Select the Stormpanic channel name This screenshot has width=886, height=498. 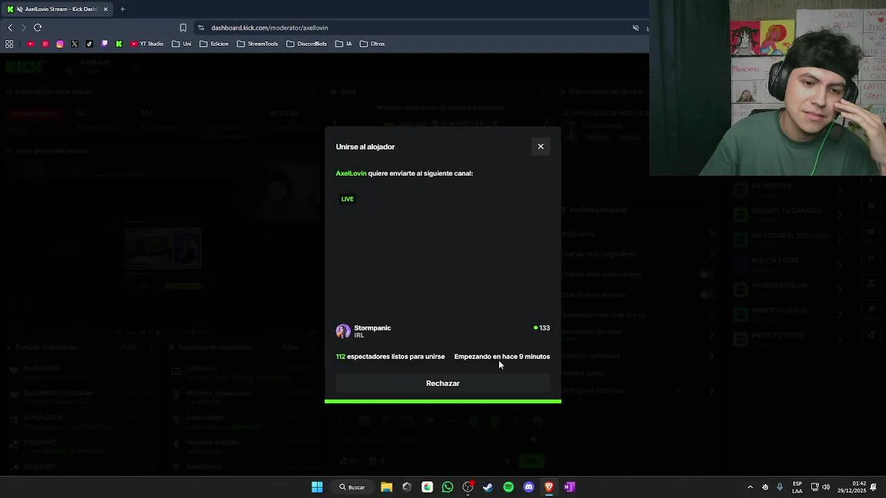point(372,328)
